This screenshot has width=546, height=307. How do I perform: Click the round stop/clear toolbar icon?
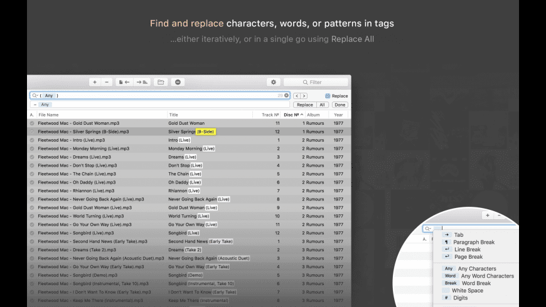click(x=178, y=82)
